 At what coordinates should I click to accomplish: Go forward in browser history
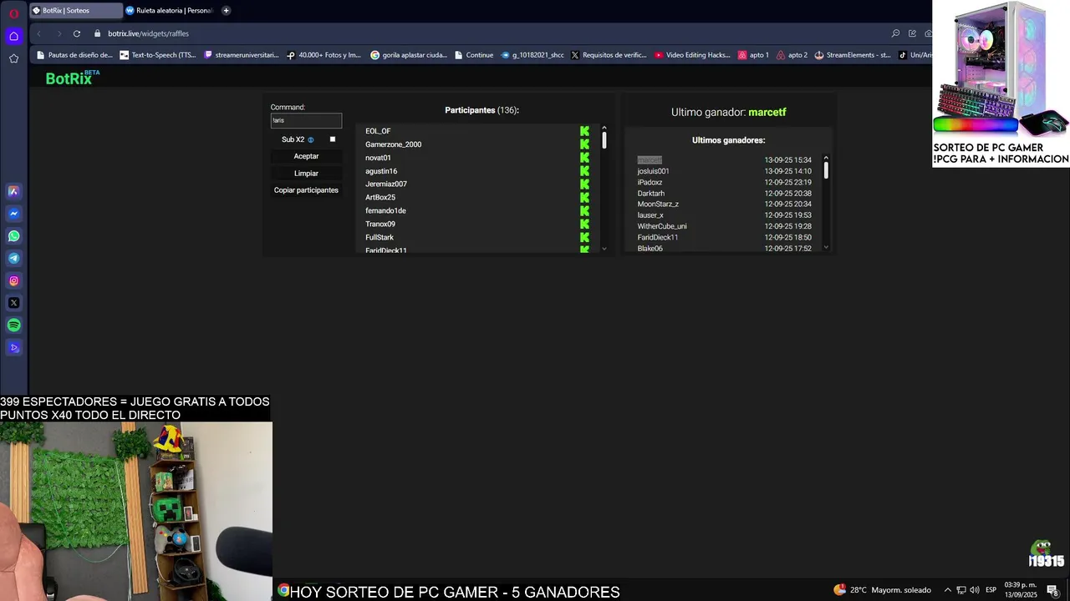click(x=59, y=33)
